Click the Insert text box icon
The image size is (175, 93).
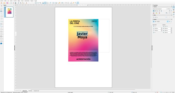click(x=45, y=3)
